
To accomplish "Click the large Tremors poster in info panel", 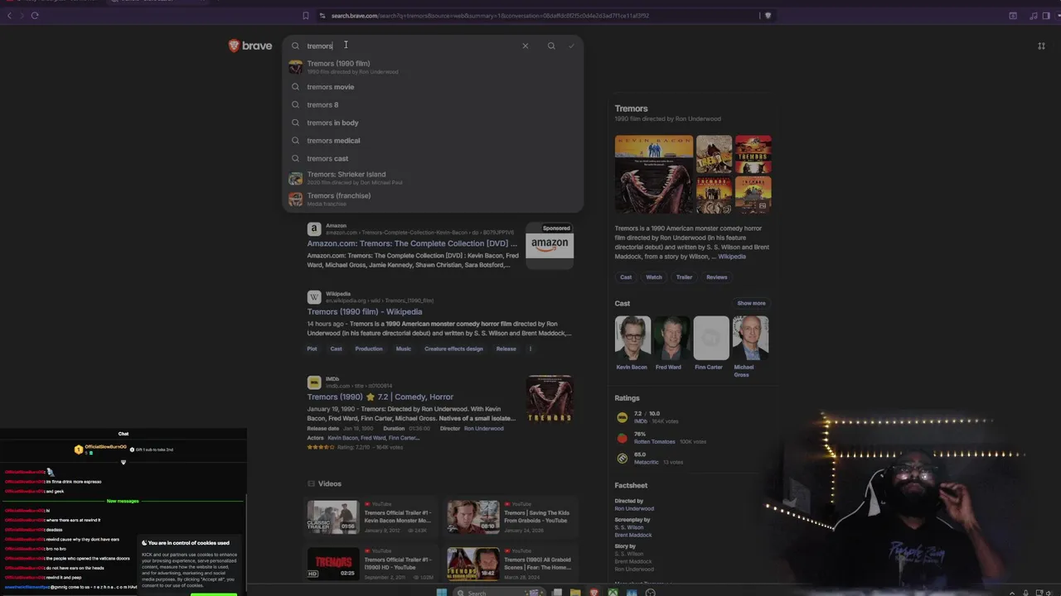I will (654, 174).
